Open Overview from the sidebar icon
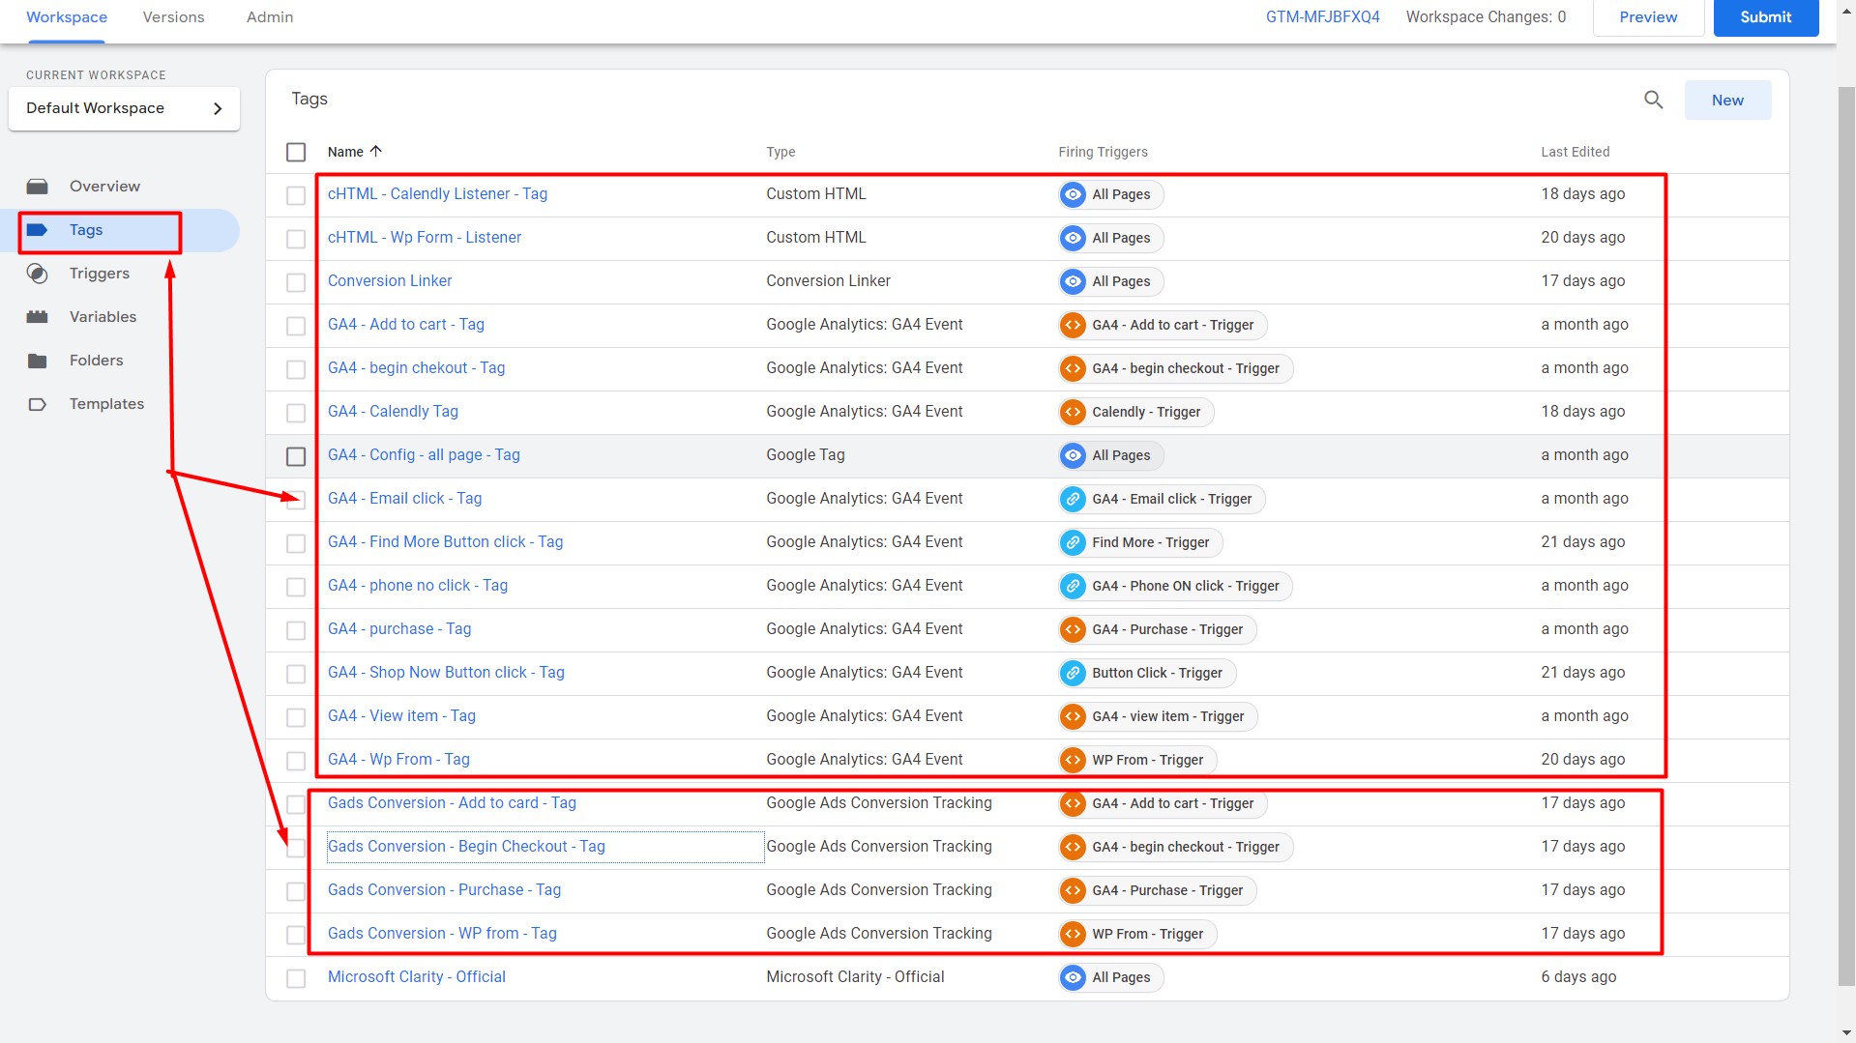Viewport: 1856px width, 1043px height. click(38, 187)
